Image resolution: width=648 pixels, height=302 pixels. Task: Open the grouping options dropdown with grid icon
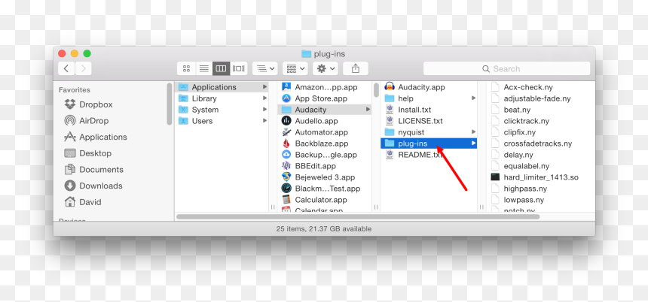coord(295,68)
